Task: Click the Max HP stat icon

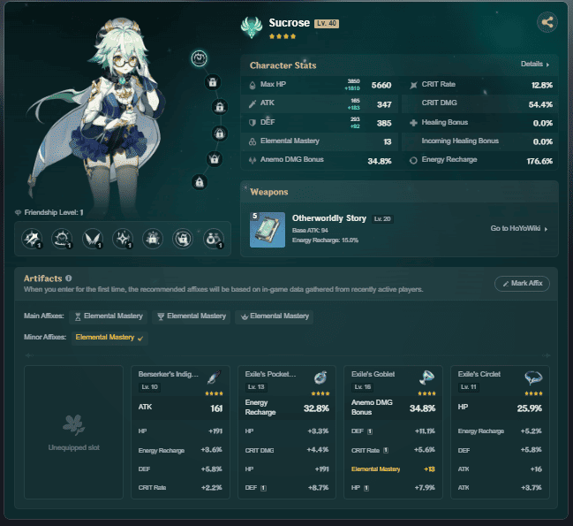Action: [x=253, y=85]
